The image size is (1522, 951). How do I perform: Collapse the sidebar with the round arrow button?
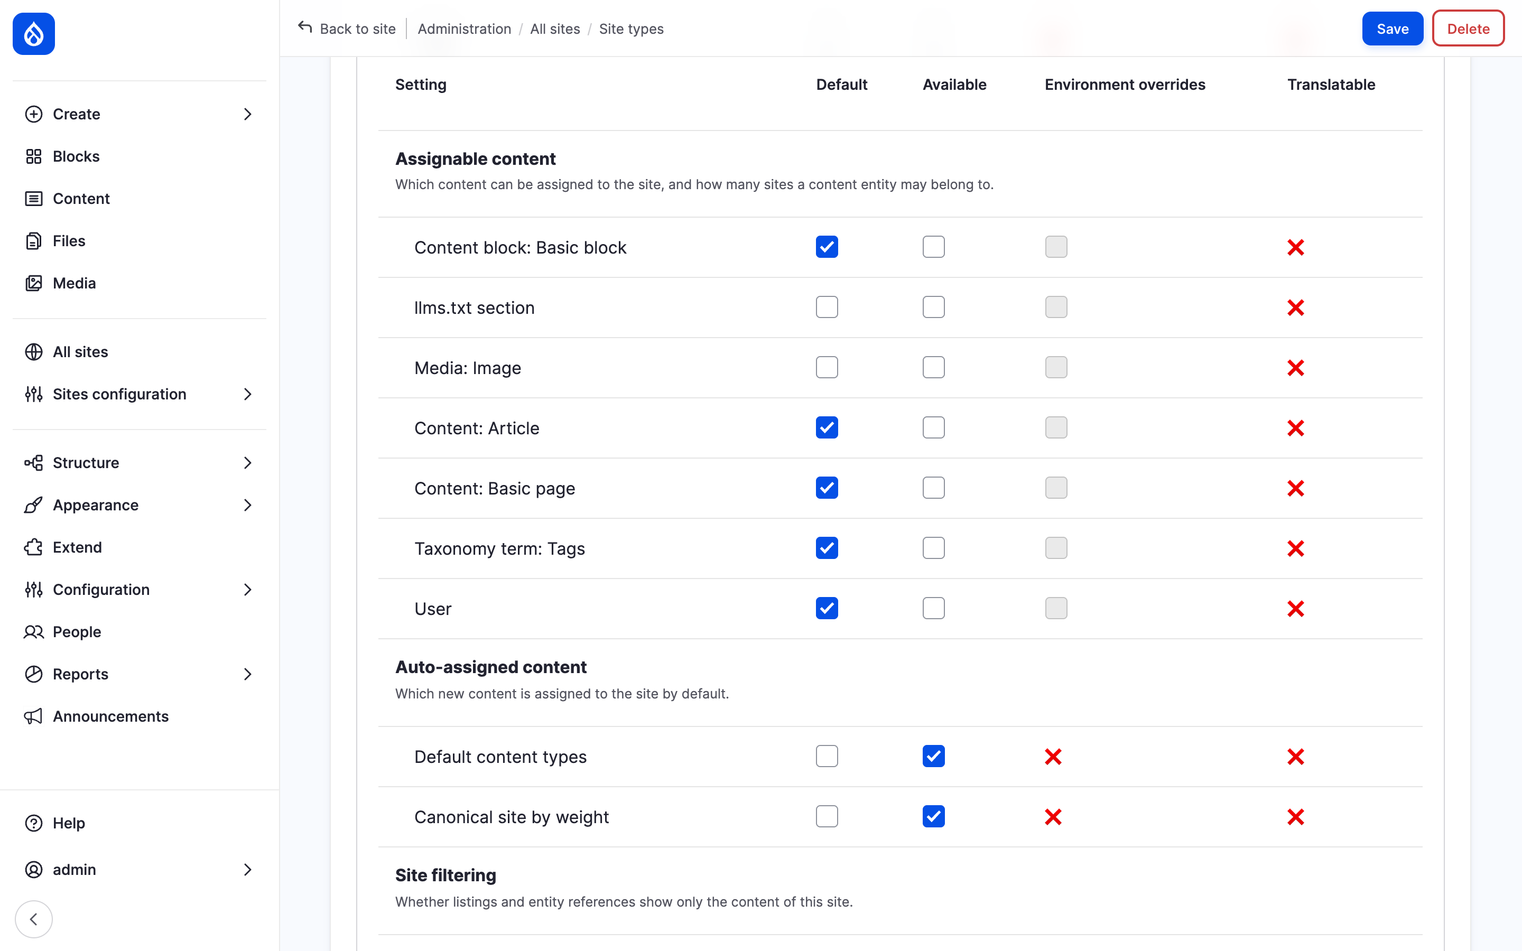[34, 919]
